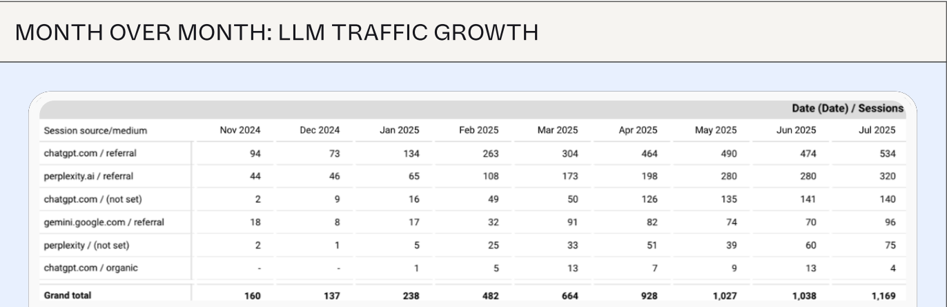The width and height of the screenshot is (947, 307).
Task: Click perplexity.ai referral Jul 2025 value 320
Action: pyautogui.click(x=887, y=176)
